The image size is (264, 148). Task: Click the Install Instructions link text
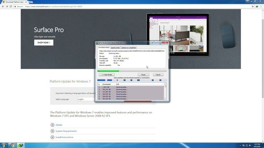pos(64,137)
